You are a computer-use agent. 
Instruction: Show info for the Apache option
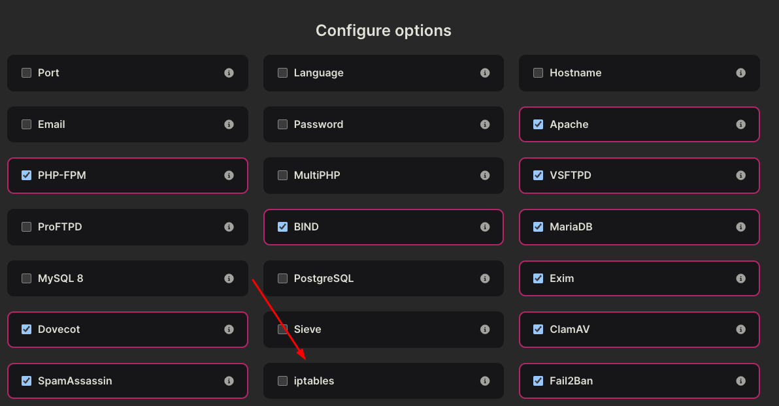point(740,124)
